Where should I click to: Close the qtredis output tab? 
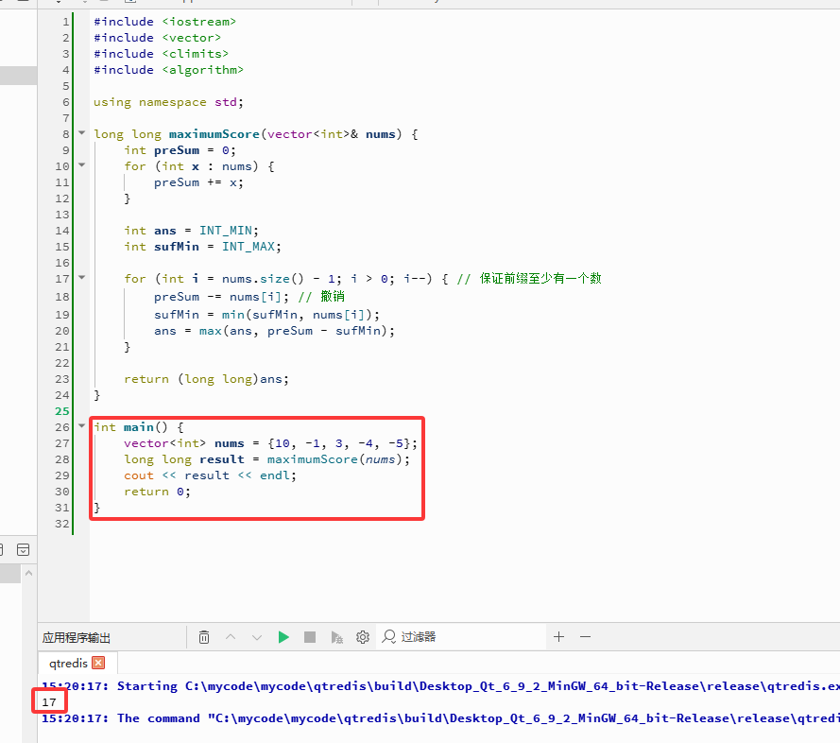(x=98, y=663)
